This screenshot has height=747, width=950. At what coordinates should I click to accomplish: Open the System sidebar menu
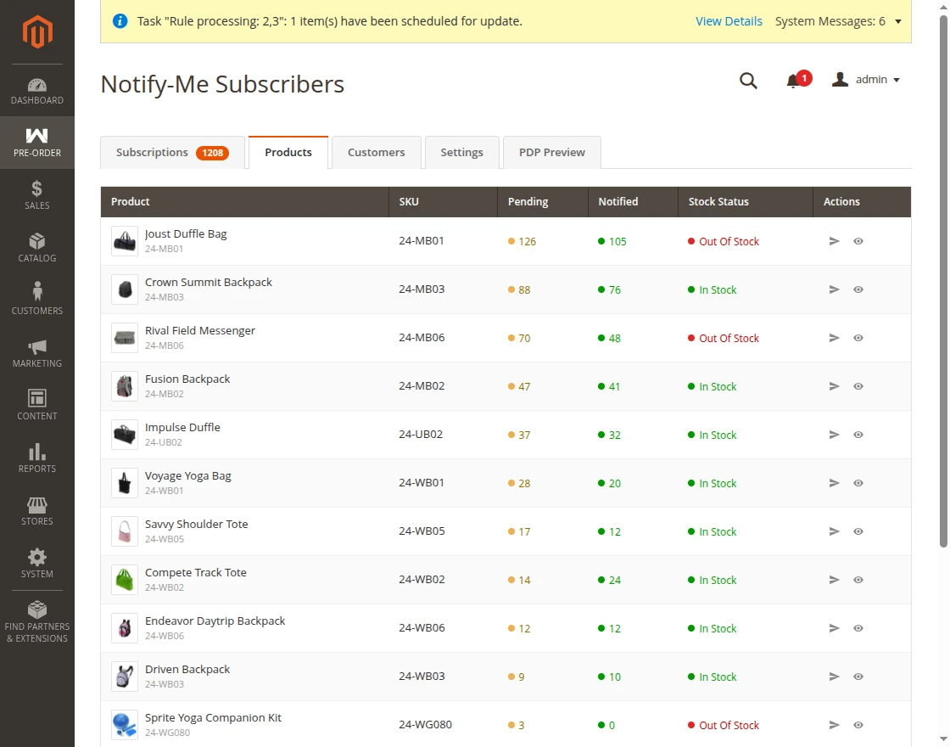[x=37, y=564]
